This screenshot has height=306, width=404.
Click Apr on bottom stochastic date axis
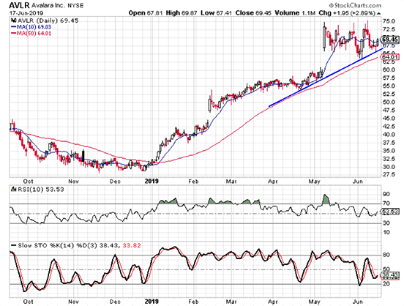(x=273, y=302)
